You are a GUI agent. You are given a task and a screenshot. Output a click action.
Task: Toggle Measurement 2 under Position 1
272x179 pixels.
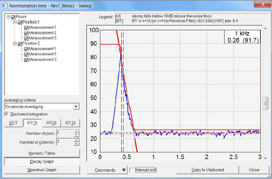(x=26, y=33)
